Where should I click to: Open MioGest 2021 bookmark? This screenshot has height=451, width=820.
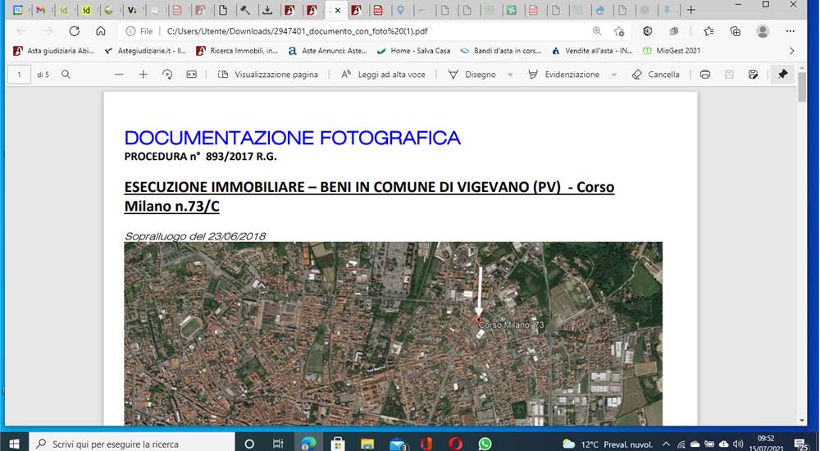pos(672,51)
